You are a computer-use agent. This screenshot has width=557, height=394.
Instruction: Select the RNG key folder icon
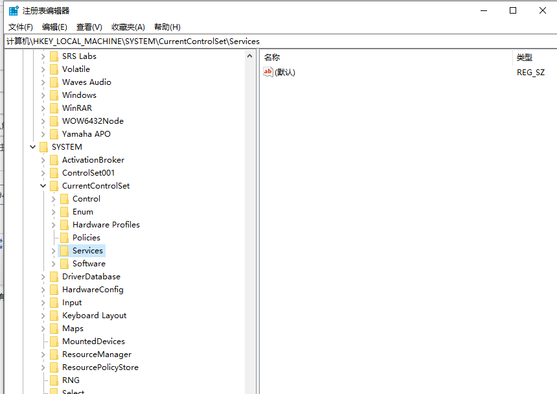click(53, 380)
